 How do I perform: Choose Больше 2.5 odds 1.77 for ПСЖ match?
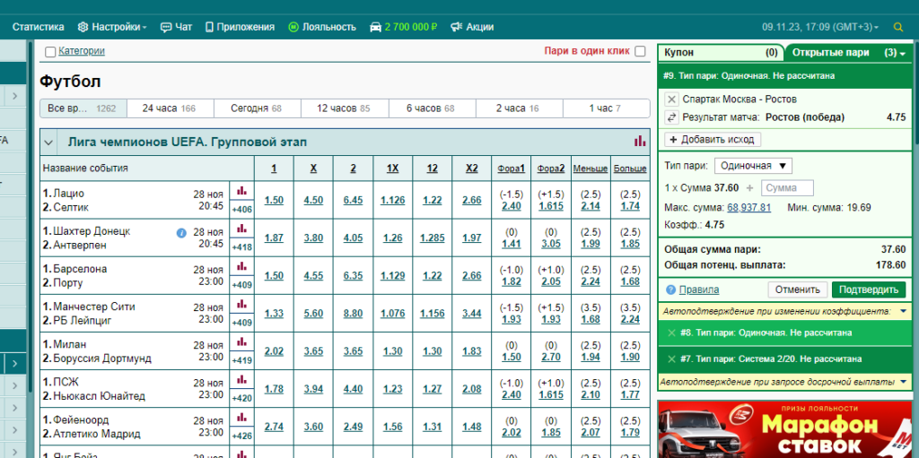coord(630,394)
